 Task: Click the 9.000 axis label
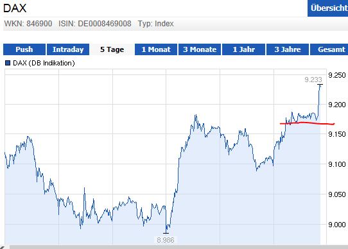pyautogui.click(x=337, y=225)
